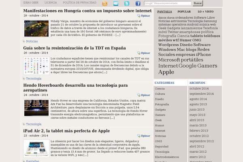Click the comment bubble icon on TDT post
This screenshot has height=162, width=243.
139,53
